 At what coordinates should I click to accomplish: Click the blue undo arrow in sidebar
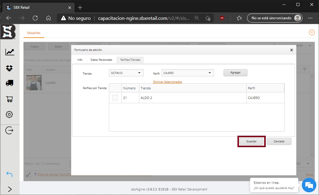9,174
